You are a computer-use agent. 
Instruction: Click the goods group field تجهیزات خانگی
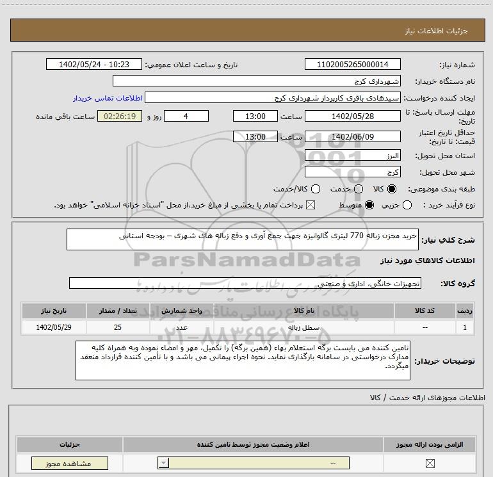tap(245, 283)
